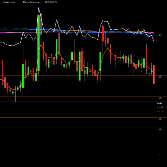The image size is (167, 167).
Task: Click the tallest green candlestick in chart
Action: tap(38, 43)
